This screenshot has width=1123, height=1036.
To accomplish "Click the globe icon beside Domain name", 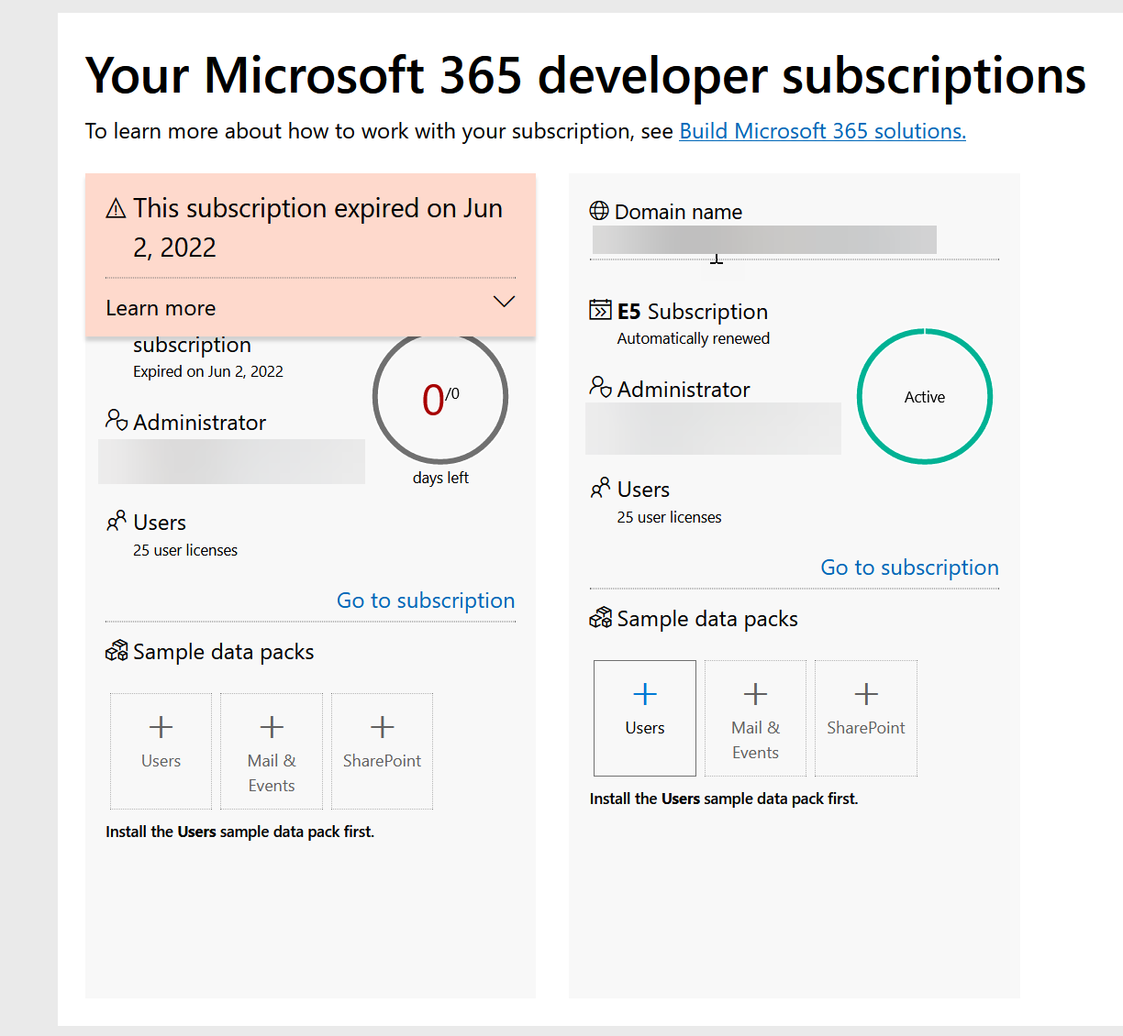I will pyautogui.click(x=599, y=211).
